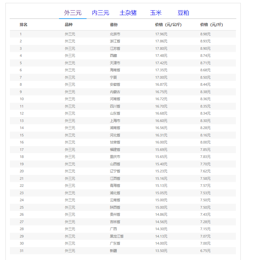Select the 湖北省 cell

click(x=115, y=193)
